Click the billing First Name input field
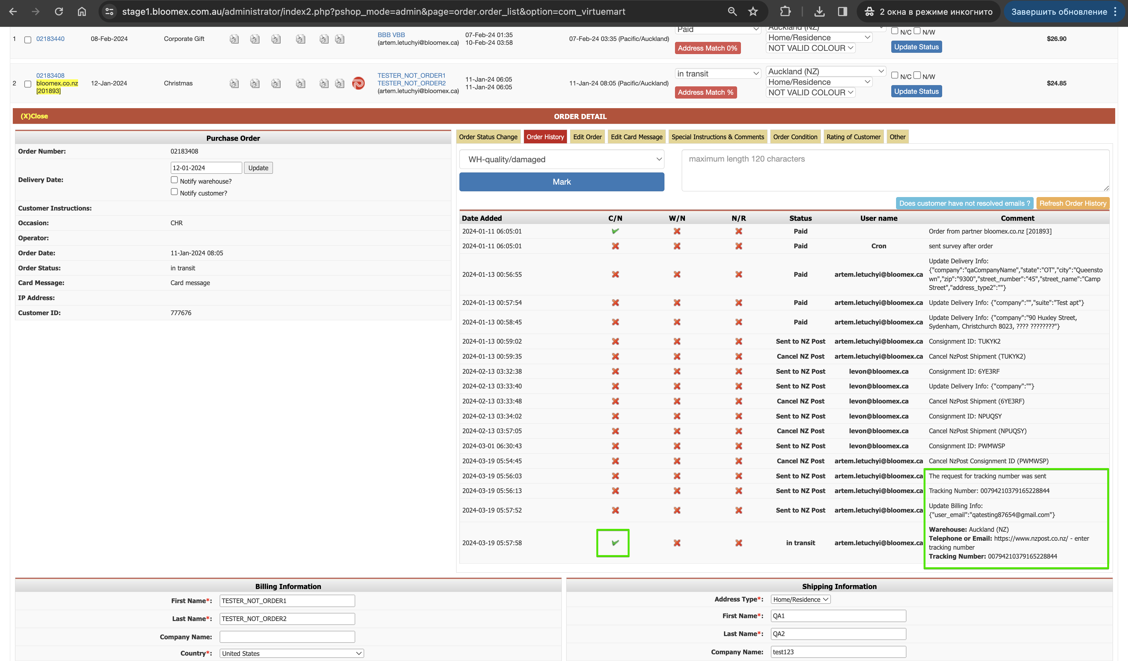Image resolution: width=1128 pixels, height=661 pixels. point(287,601)
